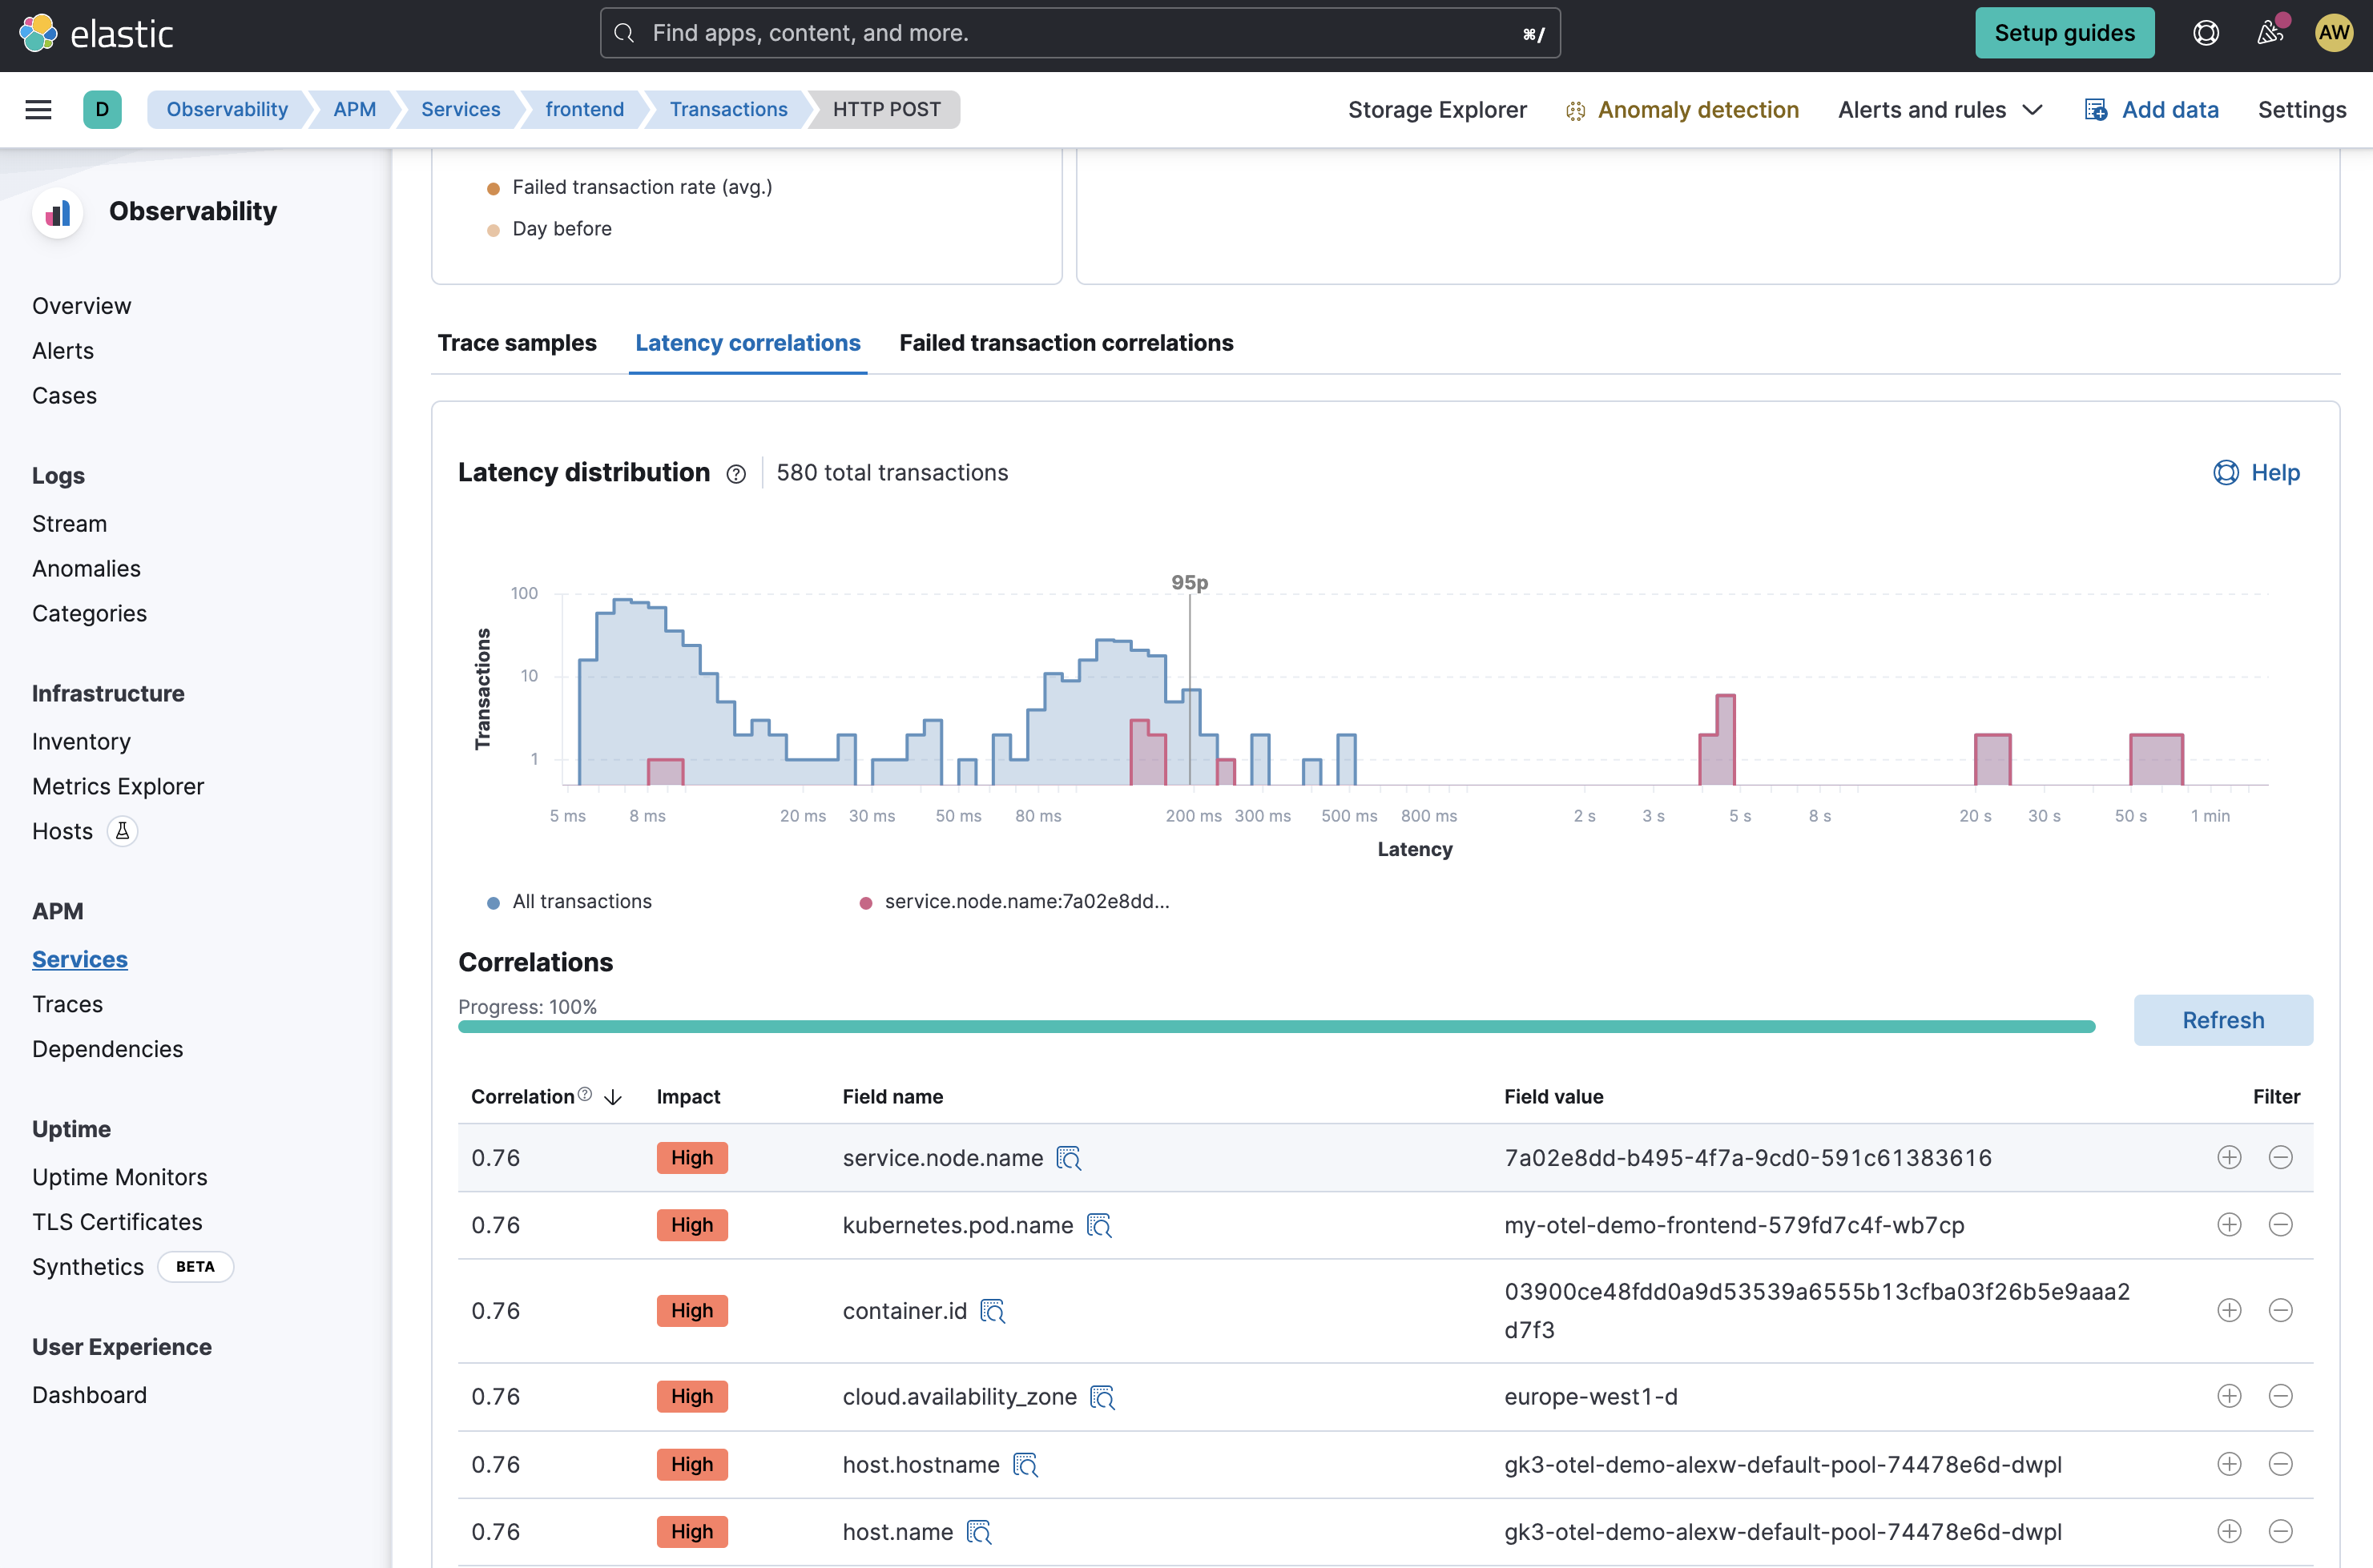The image size is (2373, 1568).
Task: Open the D space selector avatar
Action: [x=102, y=110]
